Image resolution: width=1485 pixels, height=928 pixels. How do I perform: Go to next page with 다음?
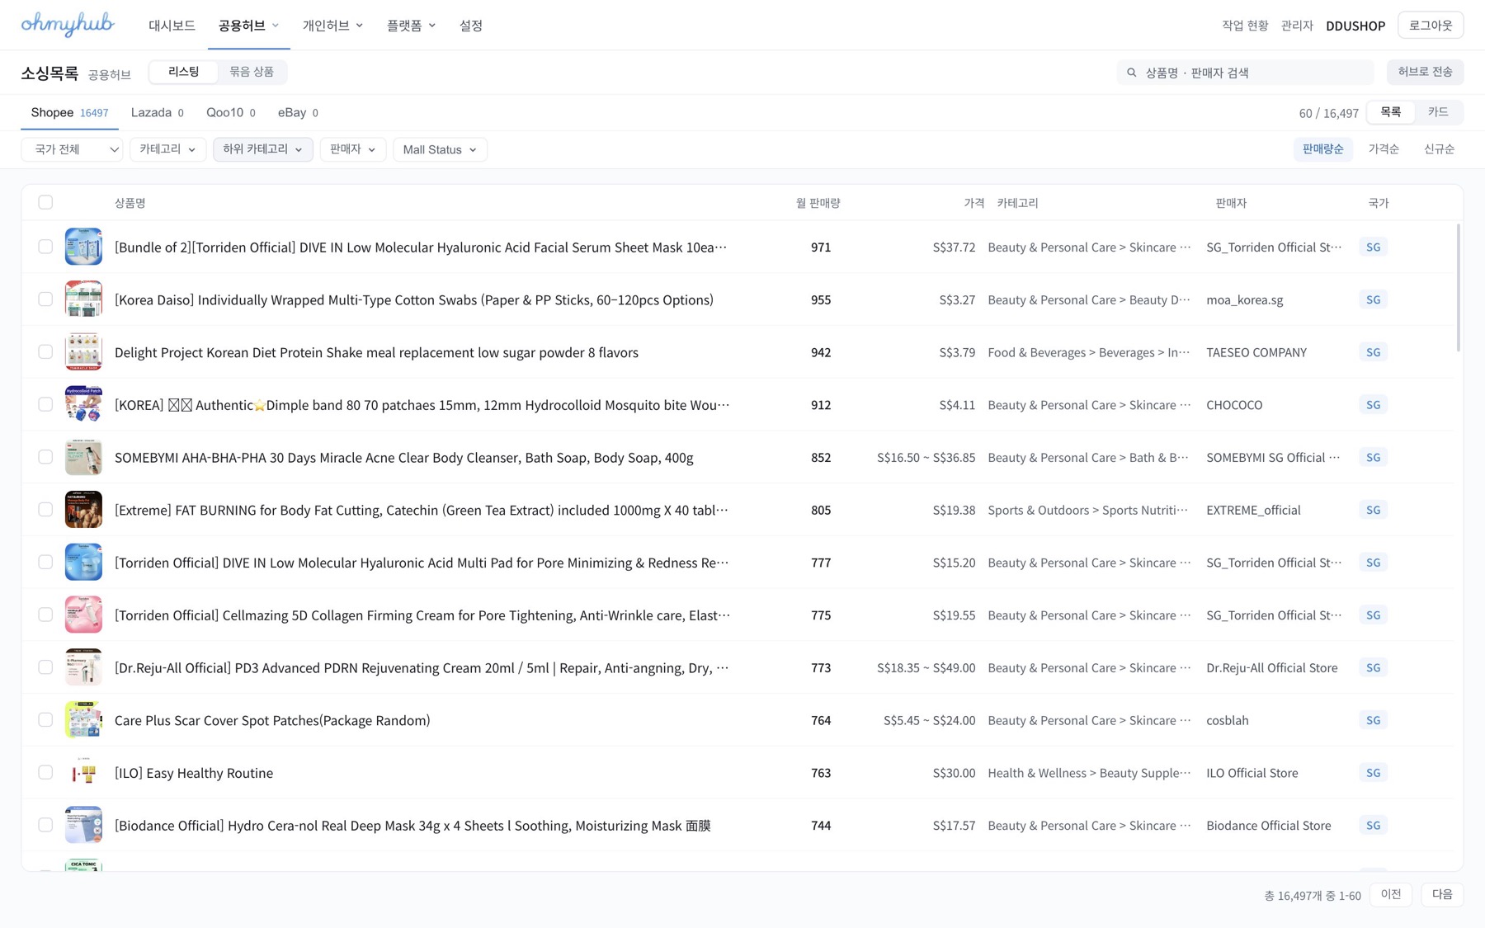pos(1442,894)
